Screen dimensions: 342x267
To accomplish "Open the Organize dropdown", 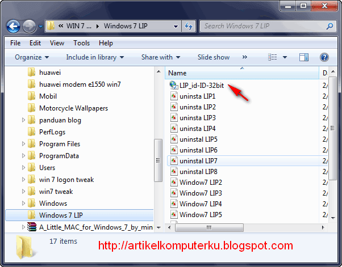I will click(x=32, y=57).
